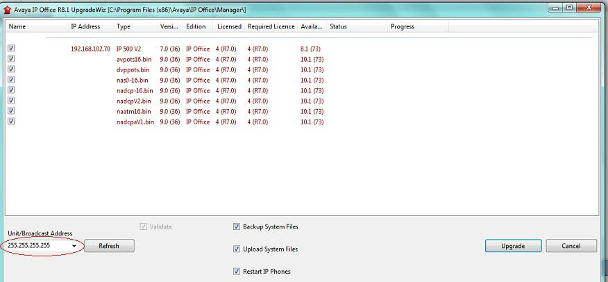
Task: Toggle the dvppots.bin row checkbox
Action: (11, 69)
